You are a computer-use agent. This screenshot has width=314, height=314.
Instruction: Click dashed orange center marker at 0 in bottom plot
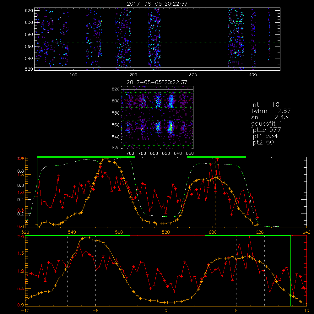(166, 271)
